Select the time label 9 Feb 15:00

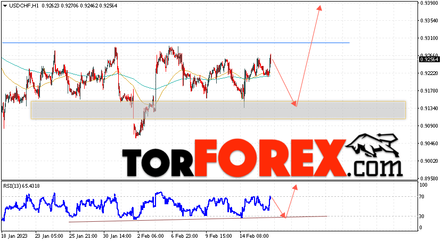(219, 236)
